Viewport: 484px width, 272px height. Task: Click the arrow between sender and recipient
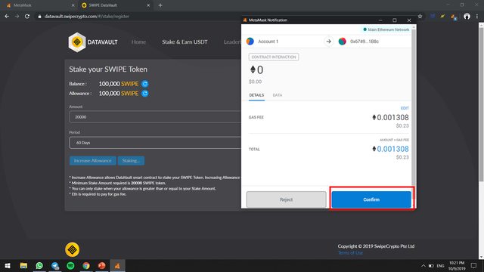[x=329, y=42]
